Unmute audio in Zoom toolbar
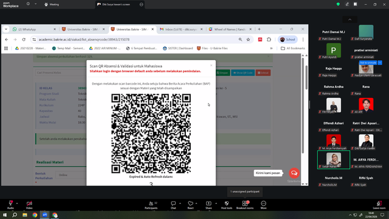Image resolution: width=389 pixels, height=219 pixels. tap(10, 205)
